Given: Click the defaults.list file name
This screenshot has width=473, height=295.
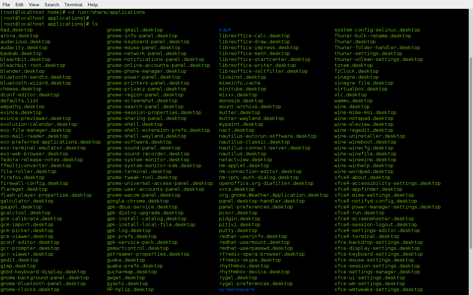Looking at the screenshot, I should click(19, 101).
